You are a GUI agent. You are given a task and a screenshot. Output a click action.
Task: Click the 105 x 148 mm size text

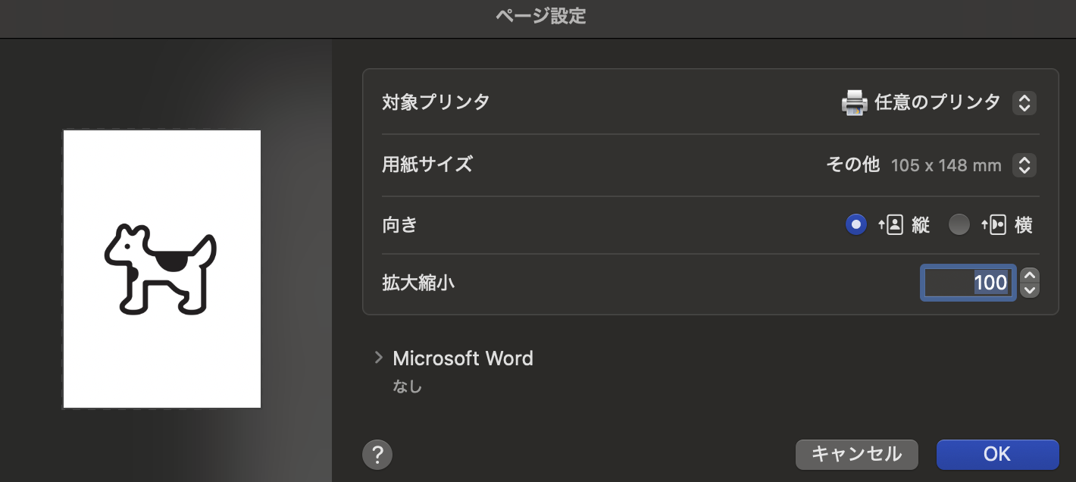(x=946, y=165)
